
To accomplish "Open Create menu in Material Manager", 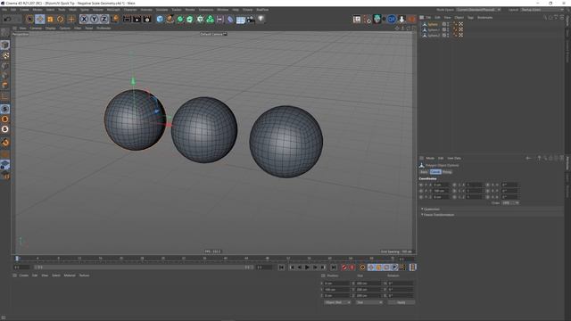I will pos(24,276).
